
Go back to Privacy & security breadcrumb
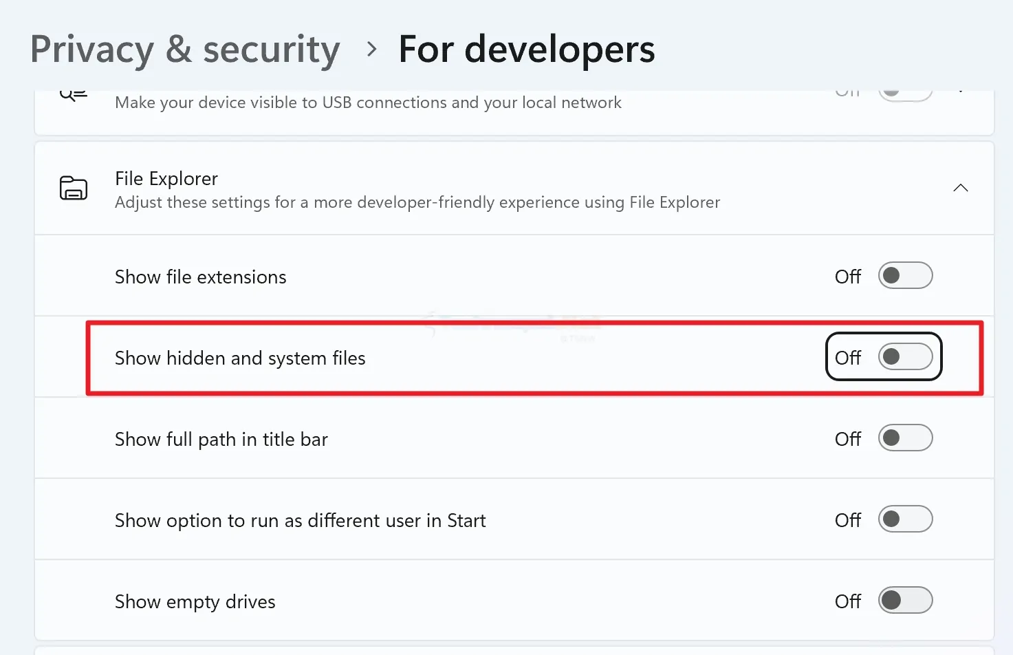click(185, 50)
